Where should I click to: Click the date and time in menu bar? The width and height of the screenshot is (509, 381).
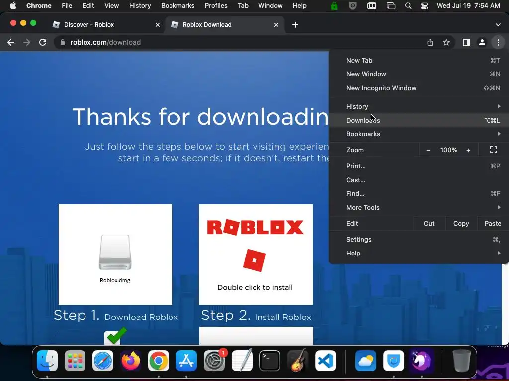tap(468, 6)
